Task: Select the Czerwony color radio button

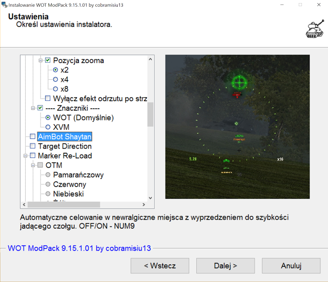Action: point(48,184)
